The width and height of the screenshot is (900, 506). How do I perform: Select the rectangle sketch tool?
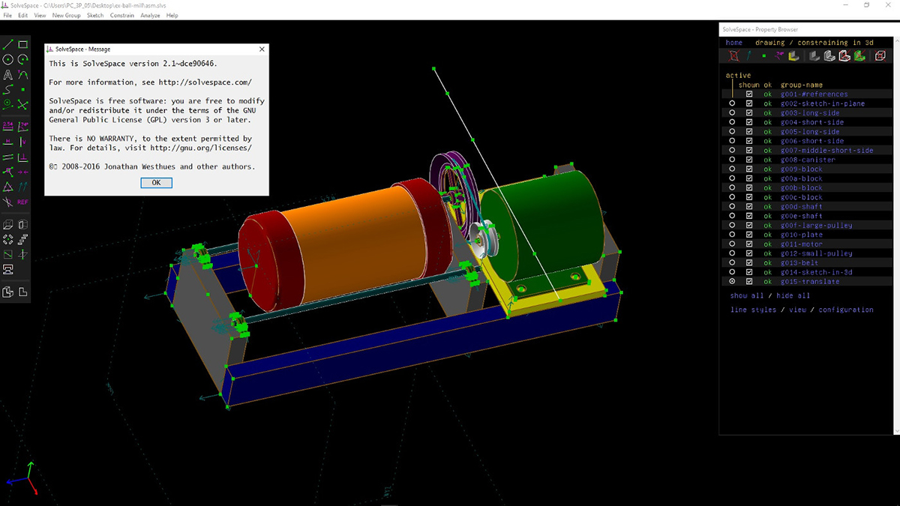point(23,45)
